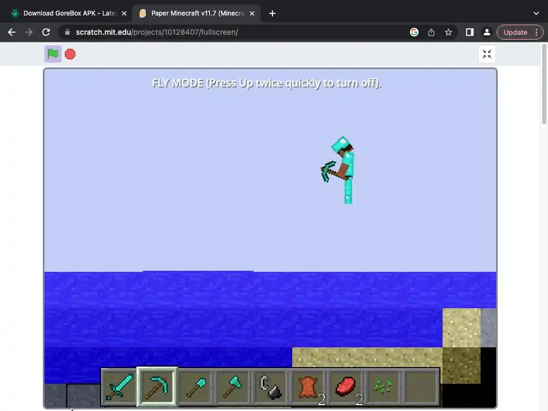Open the Google icon in the address bar
This screenshot has height=411, width=548.
coord(414,32)
